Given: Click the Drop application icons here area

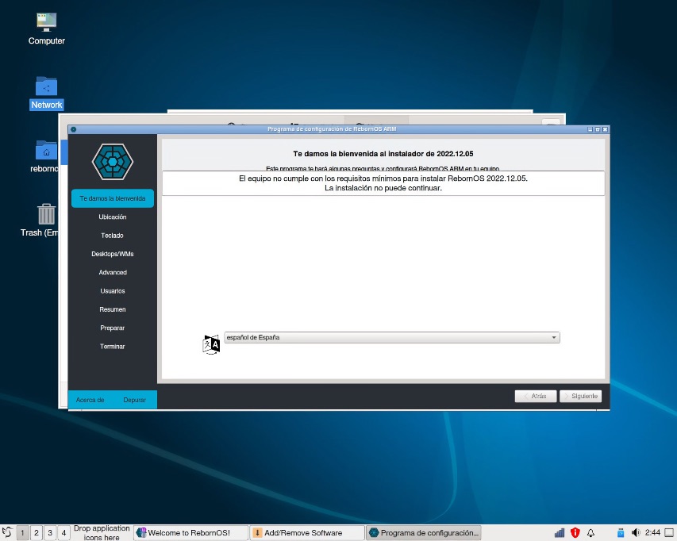Looking at the screenshot, I should tap(102, 533).
